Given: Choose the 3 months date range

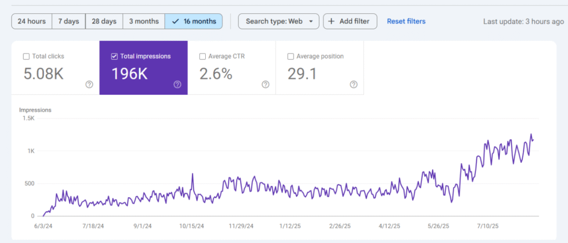Looking at the screenshot, I should tap(144, 22).
